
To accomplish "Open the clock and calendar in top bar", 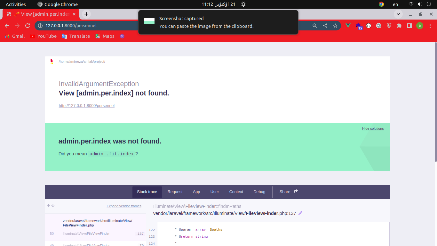I will pos(219,4).
